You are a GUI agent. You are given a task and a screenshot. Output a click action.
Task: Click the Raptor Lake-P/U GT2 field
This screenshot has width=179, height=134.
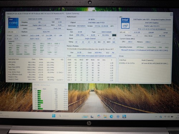(152, 26)
